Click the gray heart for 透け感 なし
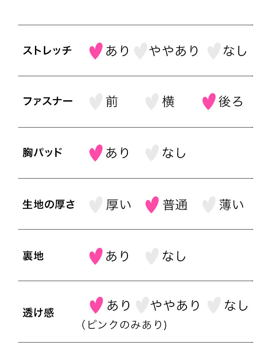Viewport: 270px width, 360px height. (x=214, y=305)
